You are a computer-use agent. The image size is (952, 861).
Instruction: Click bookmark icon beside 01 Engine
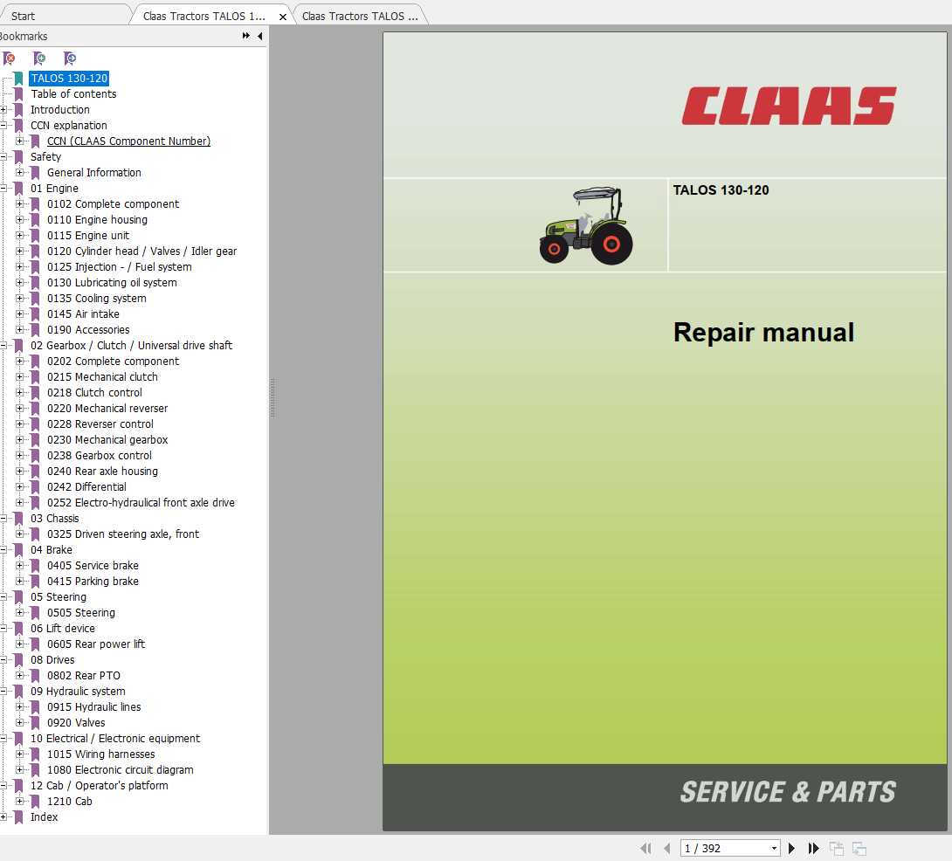(x=19, y=189)
